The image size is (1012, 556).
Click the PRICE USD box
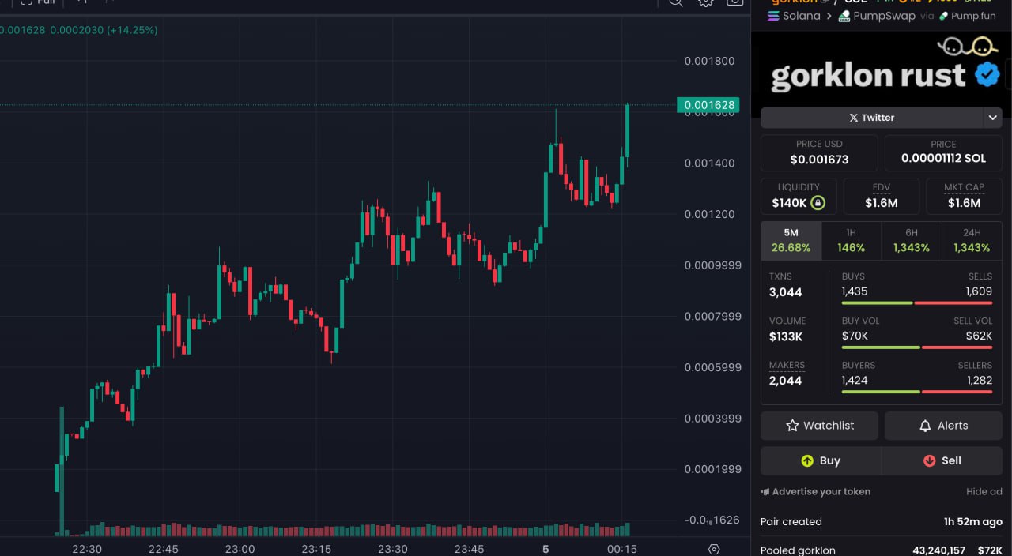click(x=819, y=153)
